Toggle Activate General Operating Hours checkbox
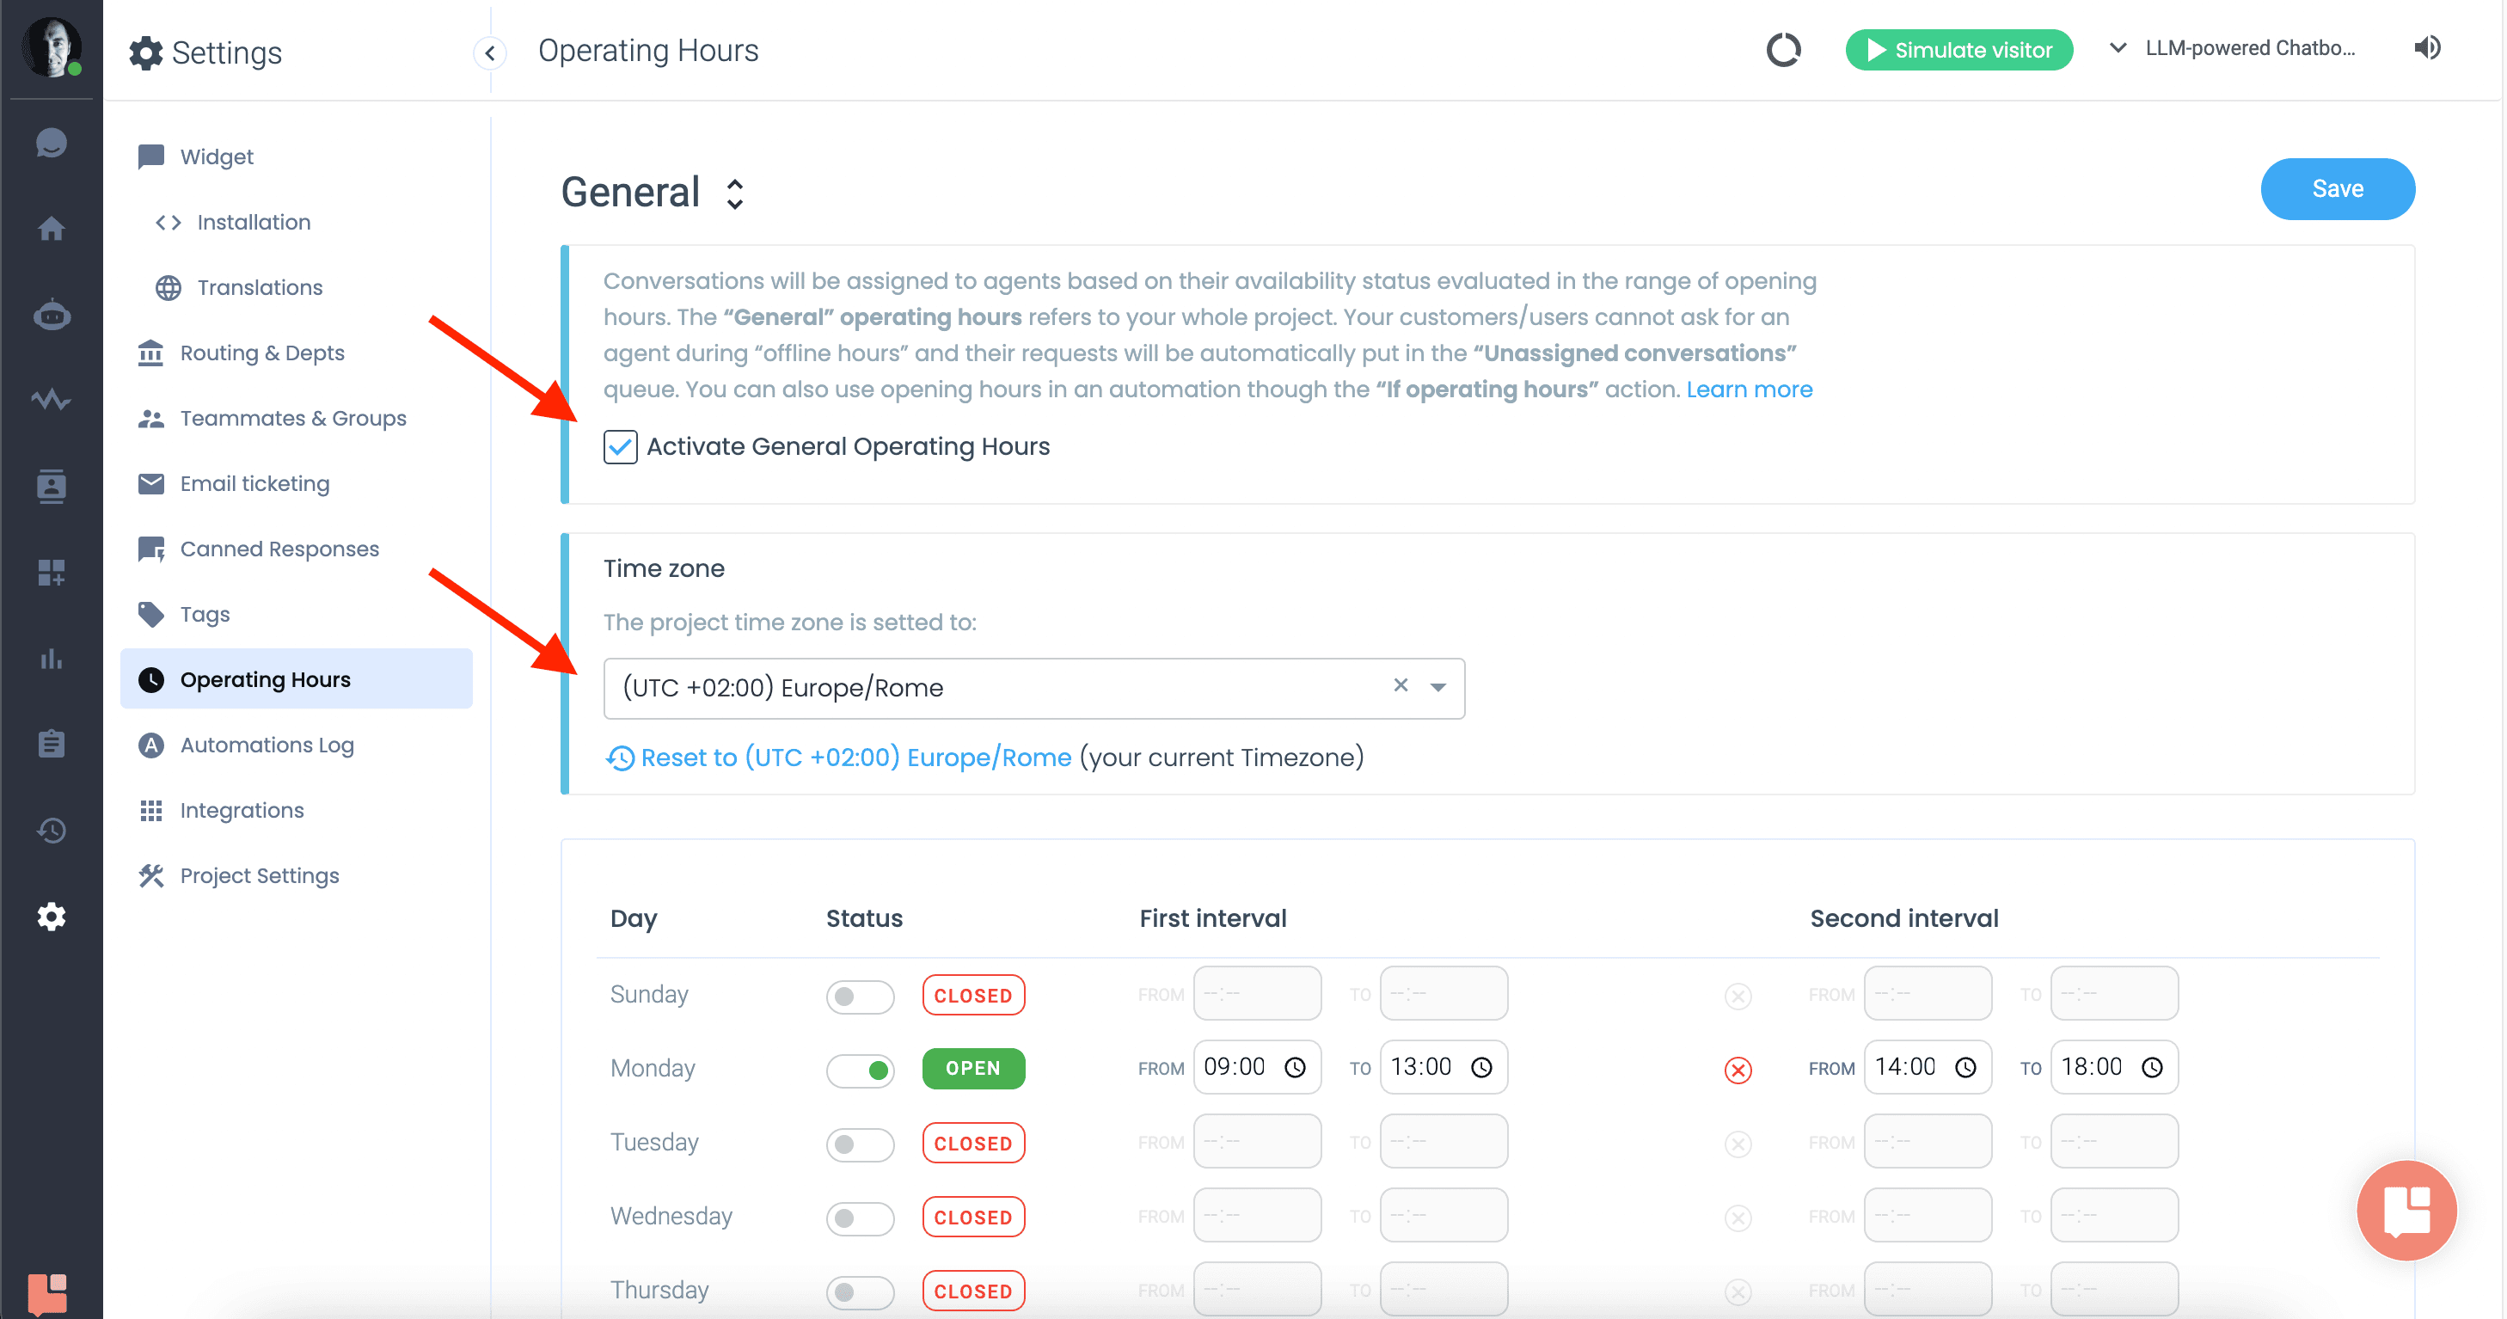This screenshot has height=1319, width=2507. click(x=620, y=447)
